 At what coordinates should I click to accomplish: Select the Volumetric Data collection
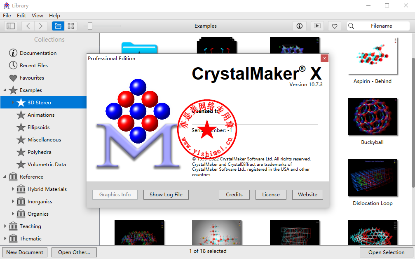47,165
